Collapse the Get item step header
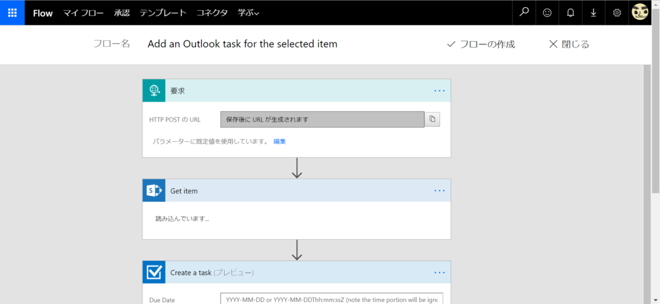This screenshot has height=304, width=660. (296, 191)
